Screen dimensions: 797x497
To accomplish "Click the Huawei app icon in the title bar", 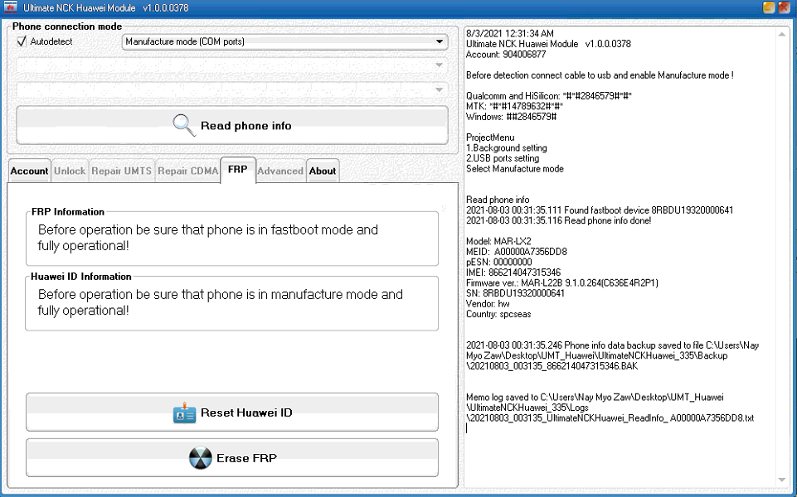I will coord(10,7).
